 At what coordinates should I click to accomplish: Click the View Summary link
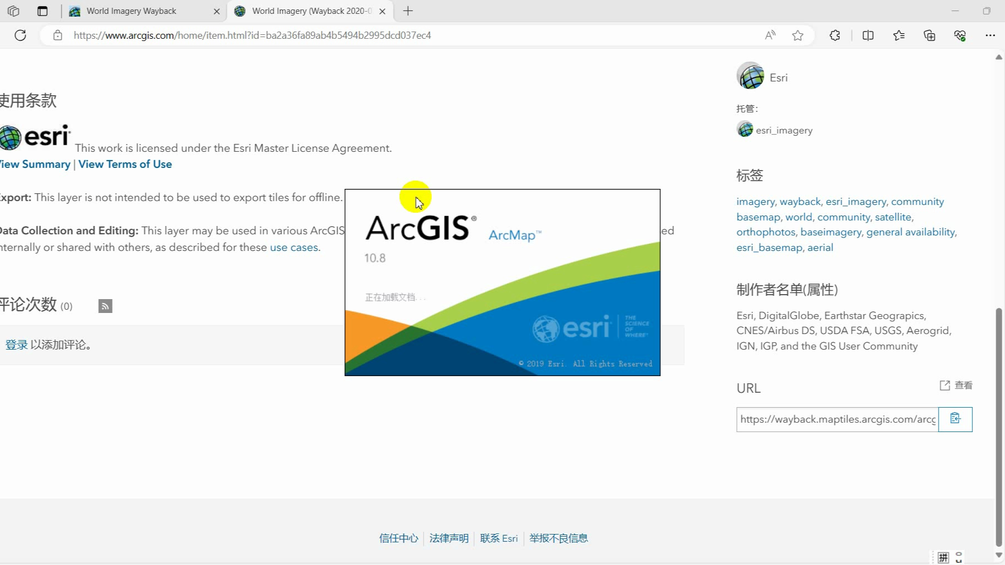[x=34, y=165]
